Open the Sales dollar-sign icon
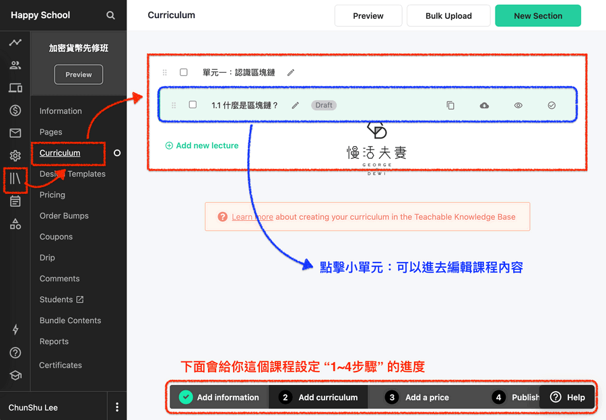Viewport: 606px width, 420px height. pos(15,110)
